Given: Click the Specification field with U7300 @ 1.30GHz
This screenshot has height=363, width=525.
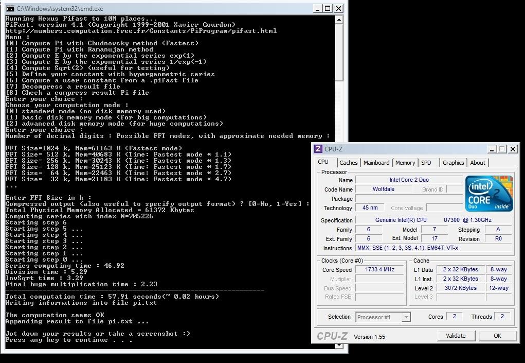Looking at the screenshot, I should [x=433, y=220].
